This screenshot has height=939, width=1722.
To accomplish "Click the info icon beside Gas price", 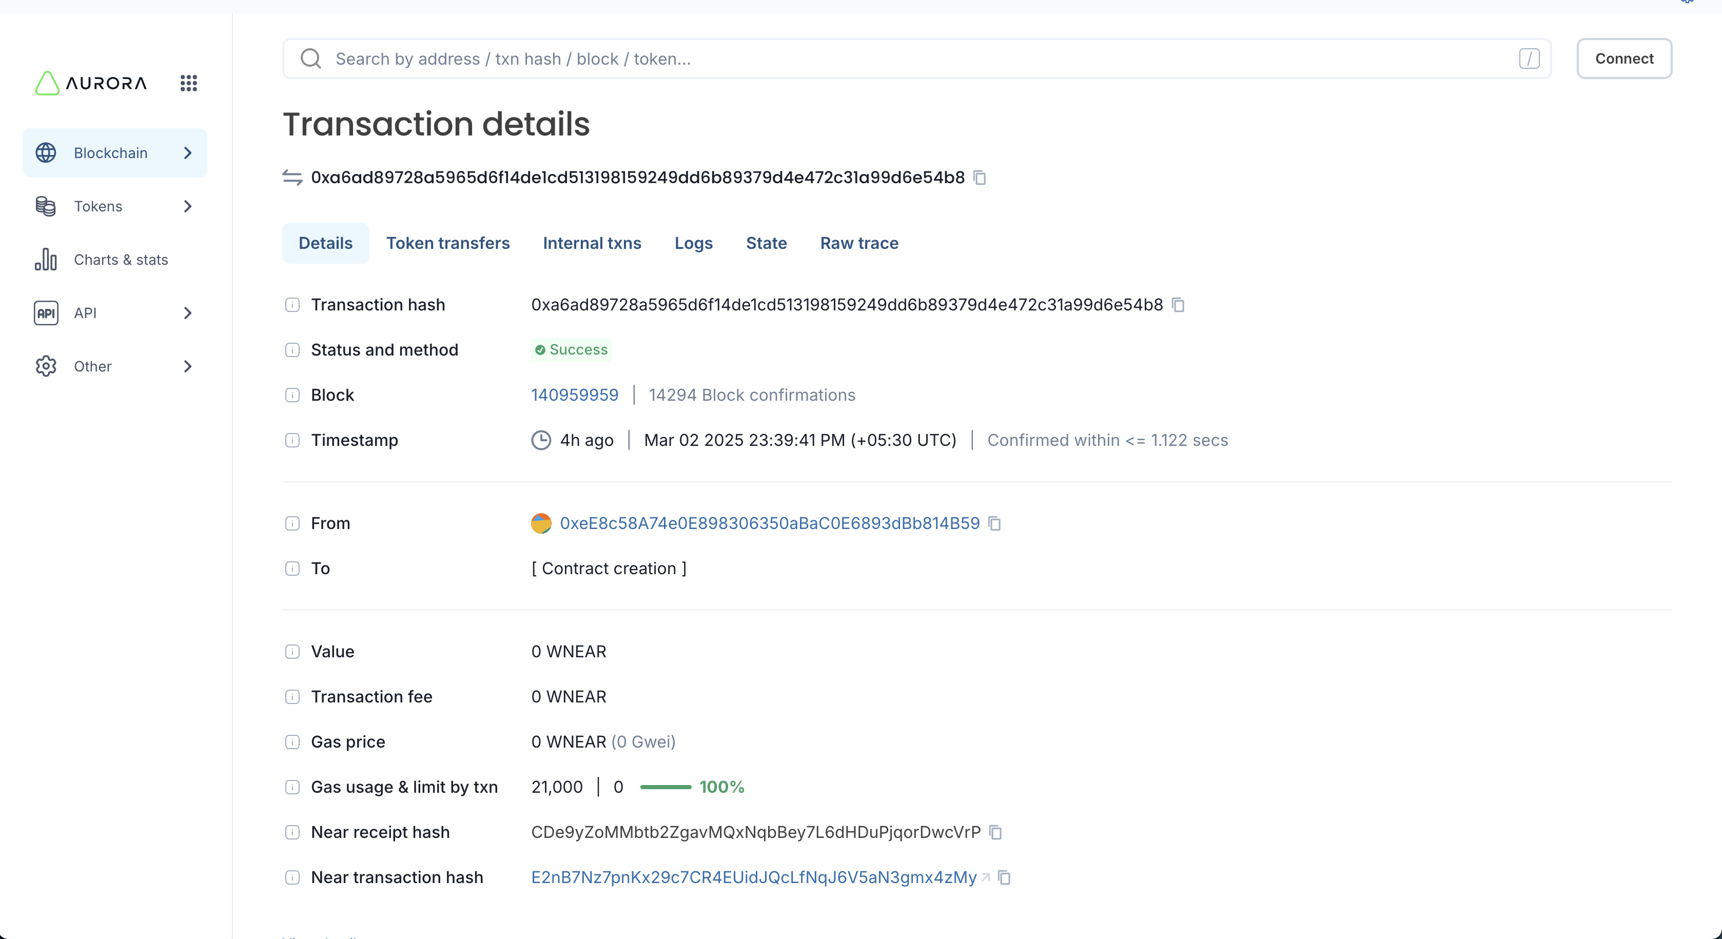I will click(292, 742).
